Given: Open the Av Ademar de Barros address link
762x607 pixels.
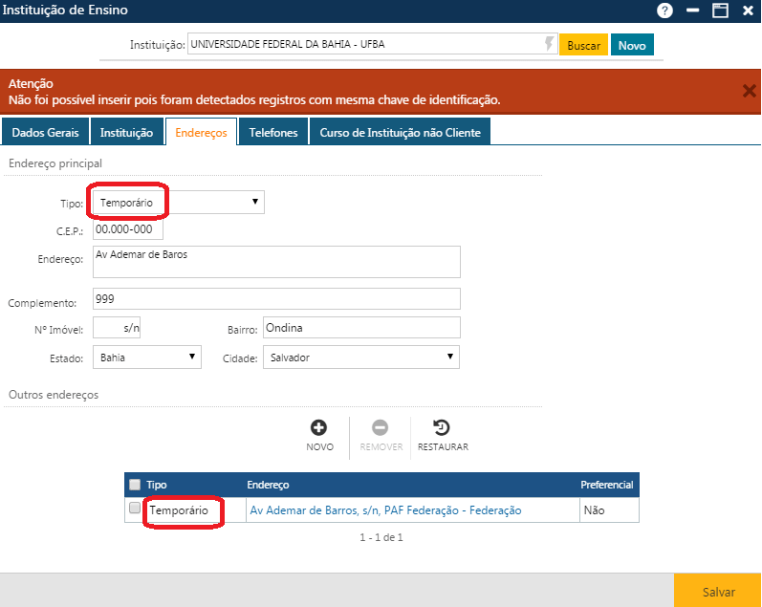Looking at the screenshot, I should (385, 510).
